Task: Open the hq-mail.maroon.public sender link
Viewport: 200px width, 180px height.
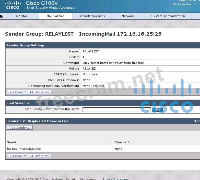Action: tap(24, 149)
